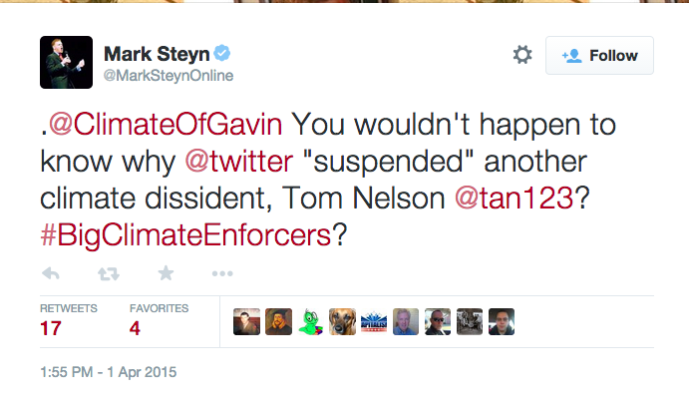Open the @tan123 mention link
This screenshot has height=409, width=689.
[515, 198]
